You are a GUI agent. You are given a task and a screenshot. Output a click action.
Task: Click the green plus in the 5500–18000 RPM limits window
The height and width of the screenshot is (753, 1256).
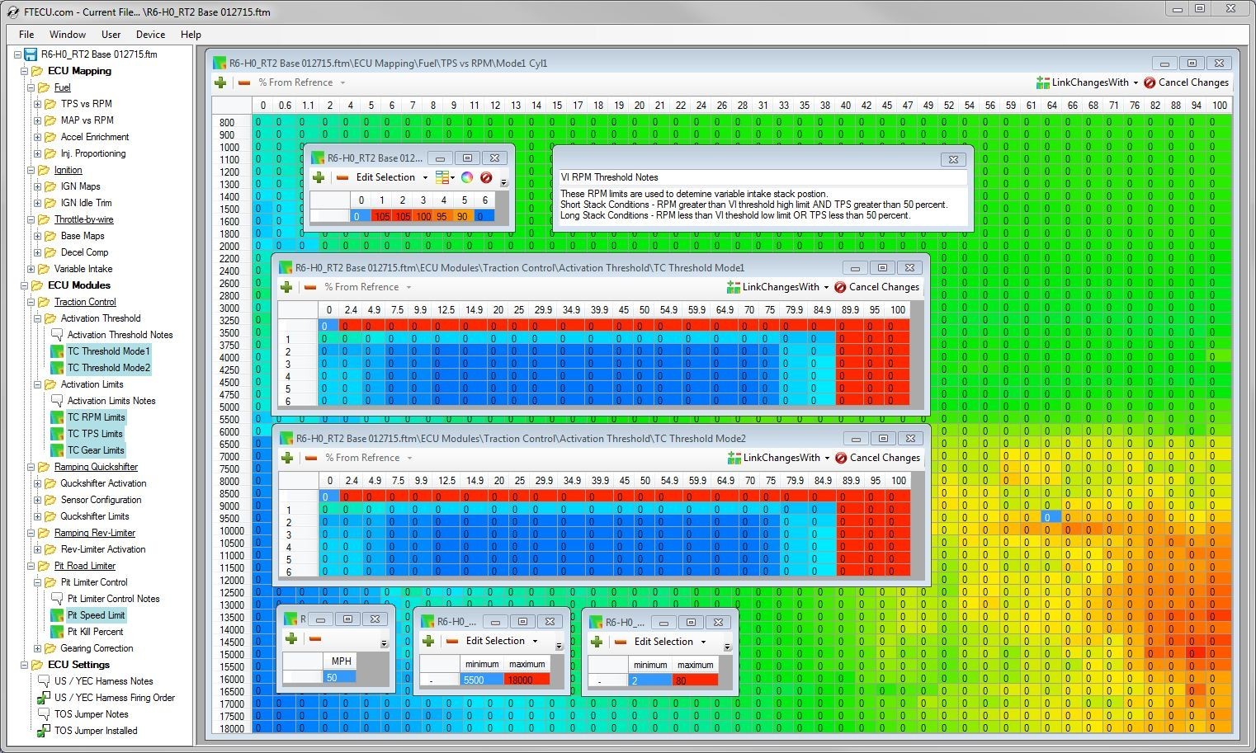pyautogui.click(x=428, y=641)
